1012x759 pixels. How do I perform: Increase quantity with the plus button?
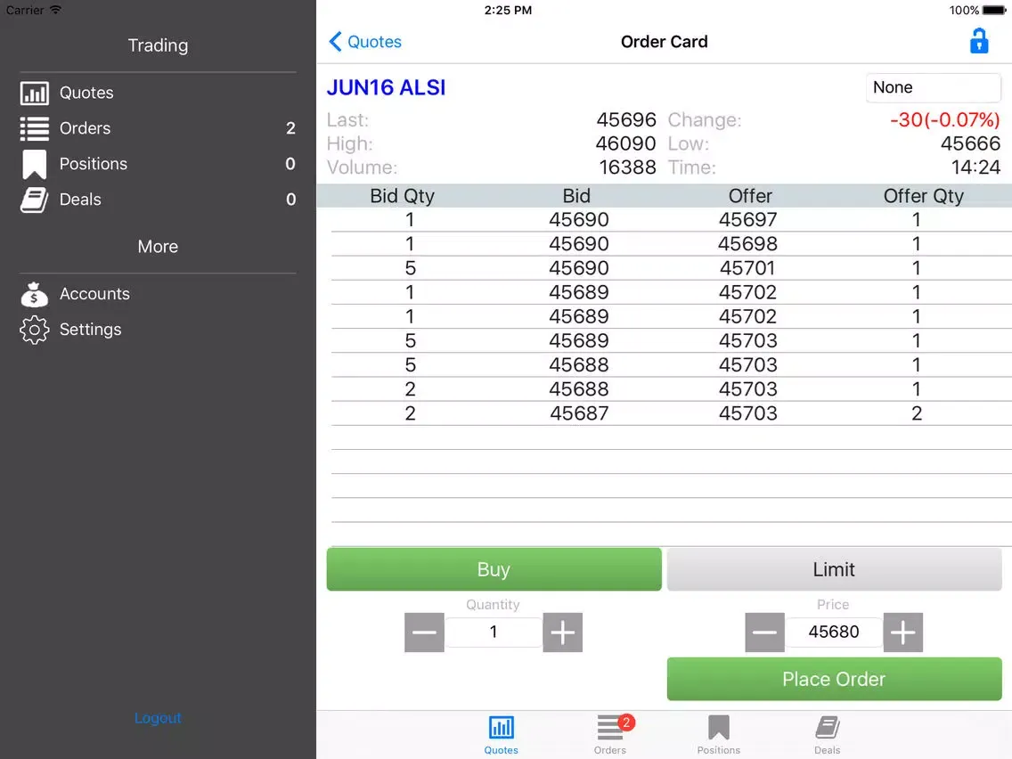(562, 632)
